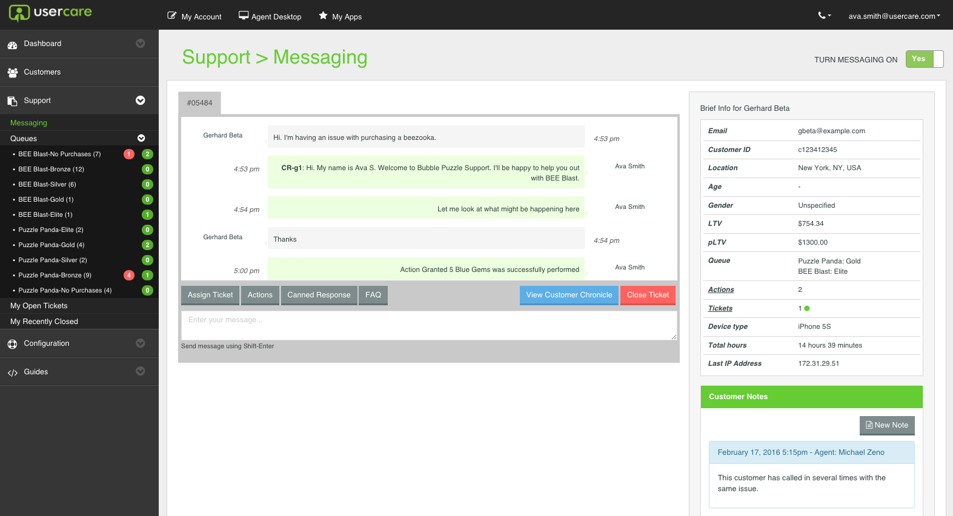
Task: Select the BEE Blast-Gold (1) queue
Action: point(46,200)
